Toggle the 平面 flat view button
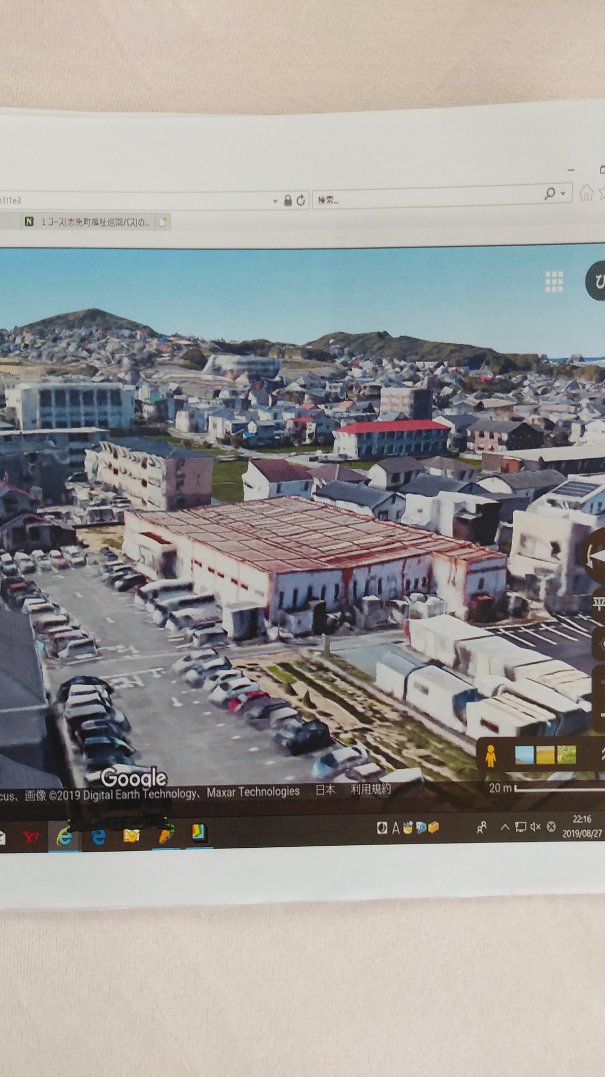Image resolution: width=605 pixels, height=1077 pixels. point(599,604)
